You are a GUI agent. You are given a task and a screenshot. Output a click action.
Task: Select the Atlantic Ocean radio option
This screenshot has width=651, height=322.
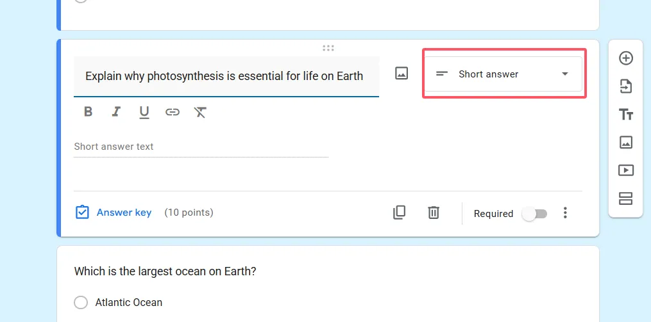click(x=81, y=302)
